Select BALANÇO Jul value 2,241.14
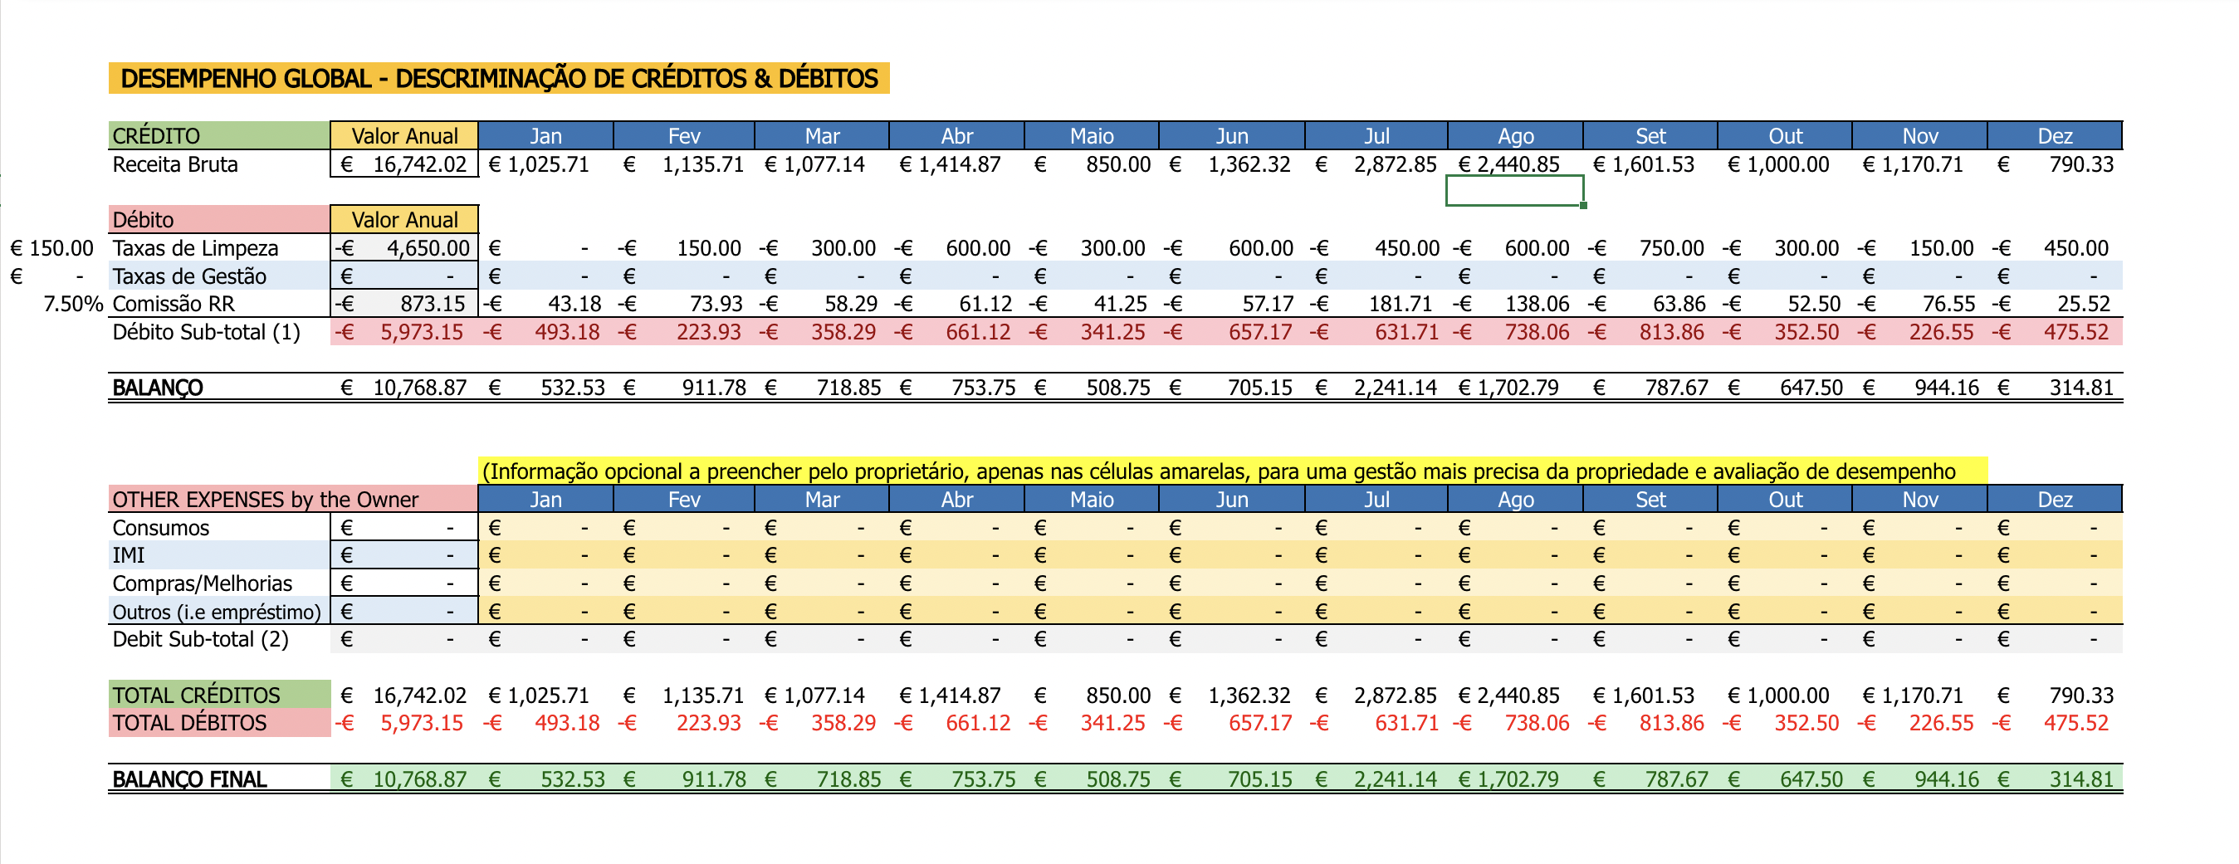This screenshot has width=2239, height=864. tap(1376, 388)
